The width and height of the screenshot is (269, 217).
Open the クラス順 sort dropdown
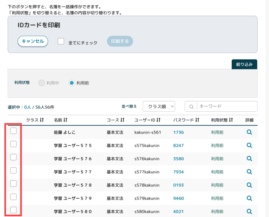[x=159, y=106]
